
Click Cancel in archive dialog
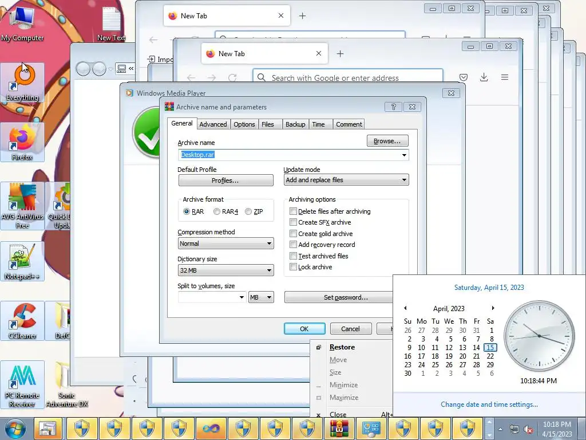point(351,328)
